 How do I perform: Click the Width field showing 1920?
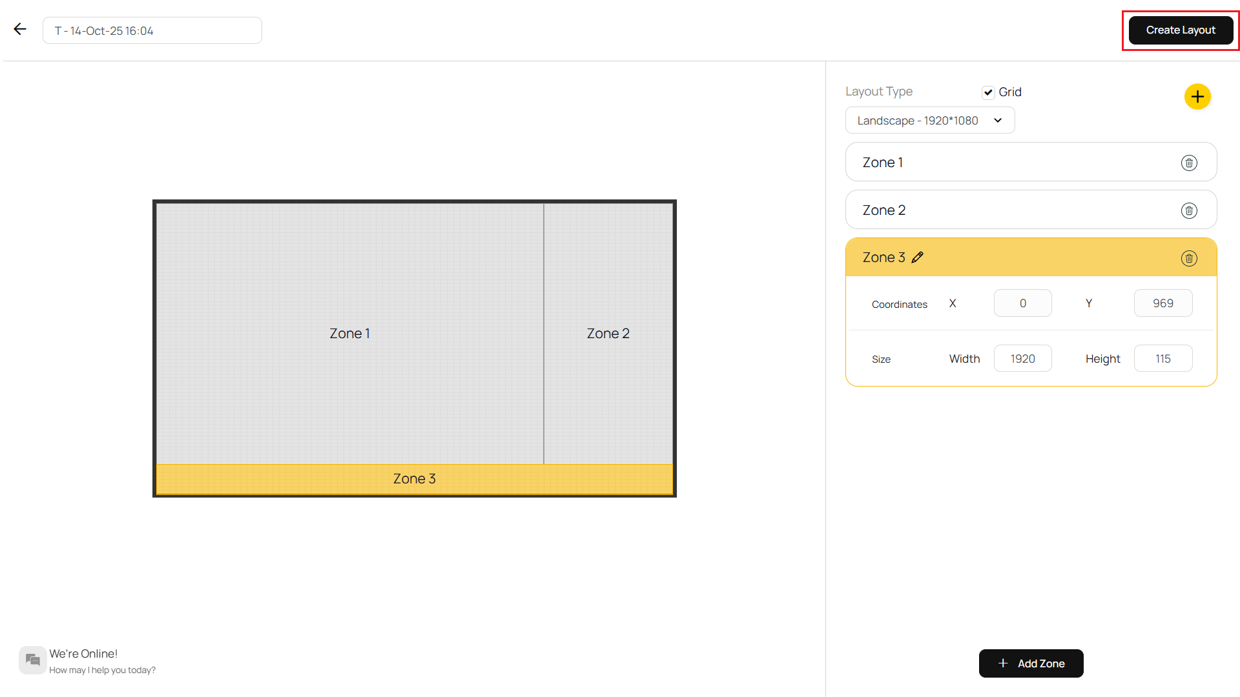click(x=1022, y=358)
